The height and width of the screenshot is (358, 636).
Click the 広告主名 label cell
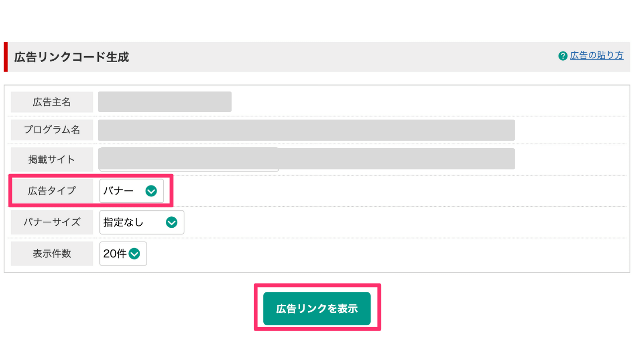click(x=52, y=102)
